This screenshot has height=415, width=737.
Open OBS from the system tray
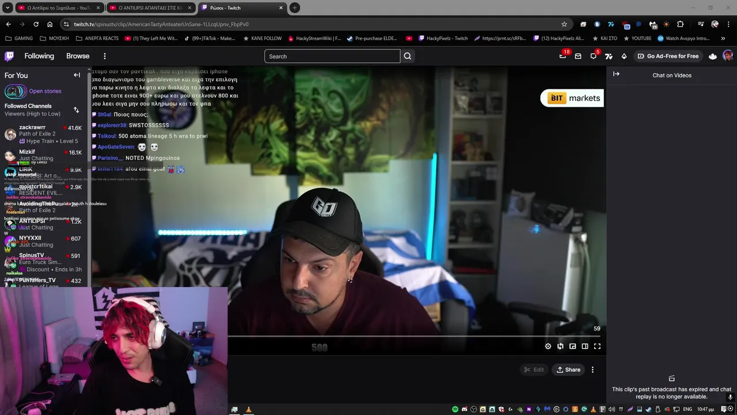(x=473, y=409)
